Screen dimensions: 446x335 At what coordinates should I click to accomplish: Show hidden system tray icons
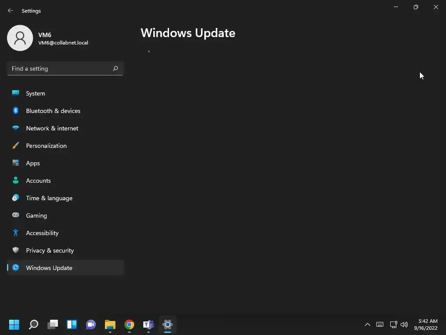point(368,325)
